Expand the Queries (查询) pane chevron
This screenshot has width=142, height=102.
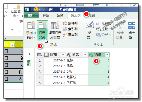29,54
